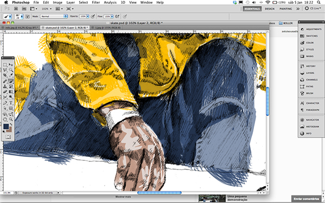Select the Zoom tool in toolbox
The image size is (325, 203).
tap(11, 120)
